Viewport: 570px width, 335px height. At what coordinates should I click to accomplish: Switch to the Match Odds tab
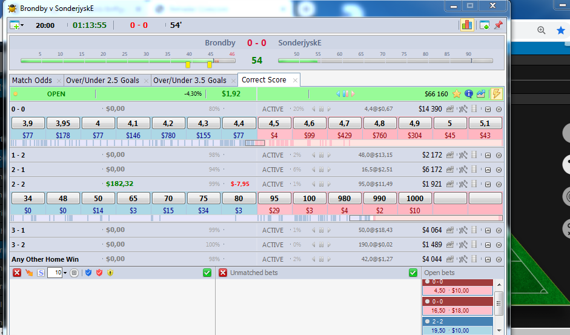(x=32, y=80)
